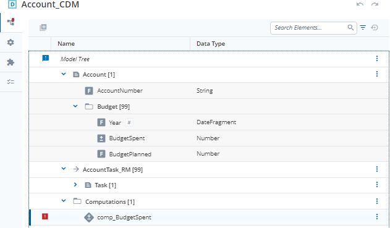Open the settings gear sidebar tab
The image size is (390, 228).
click(11, 42)
